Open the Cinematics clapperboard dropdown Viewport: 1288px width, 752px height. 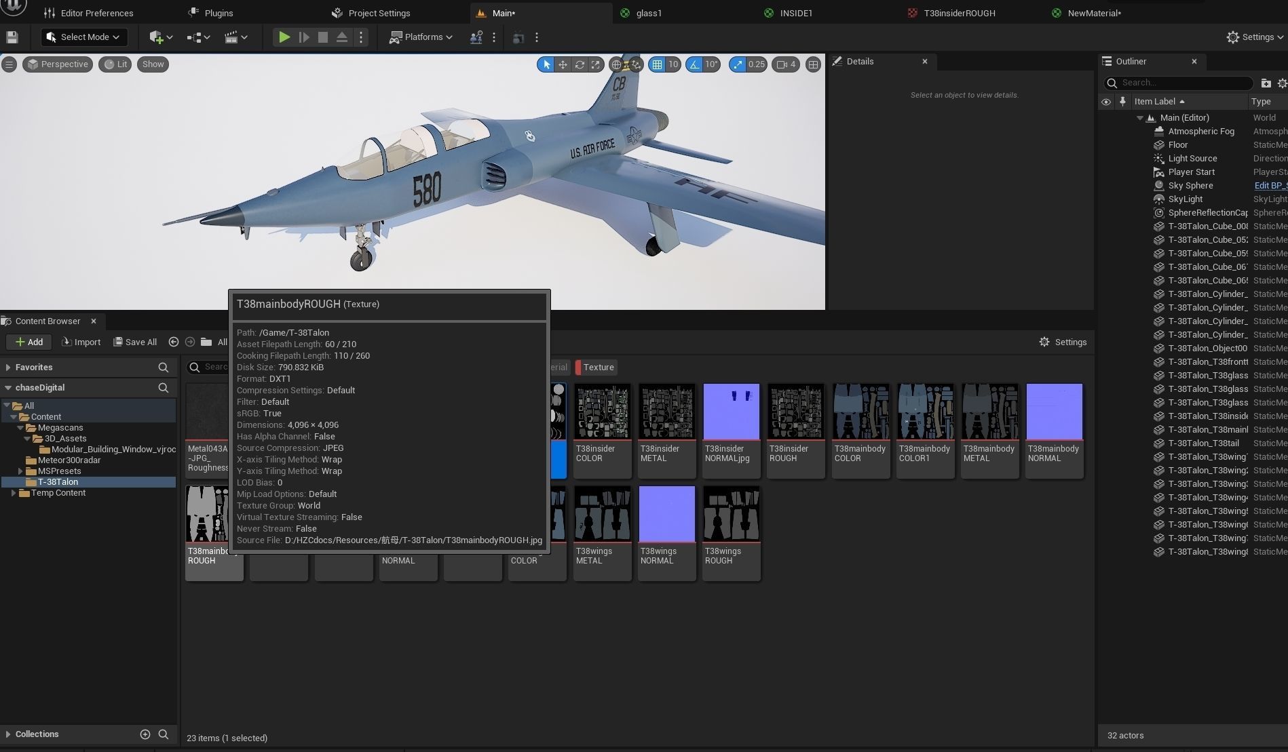pyautogui.click(x=236, y=37)
